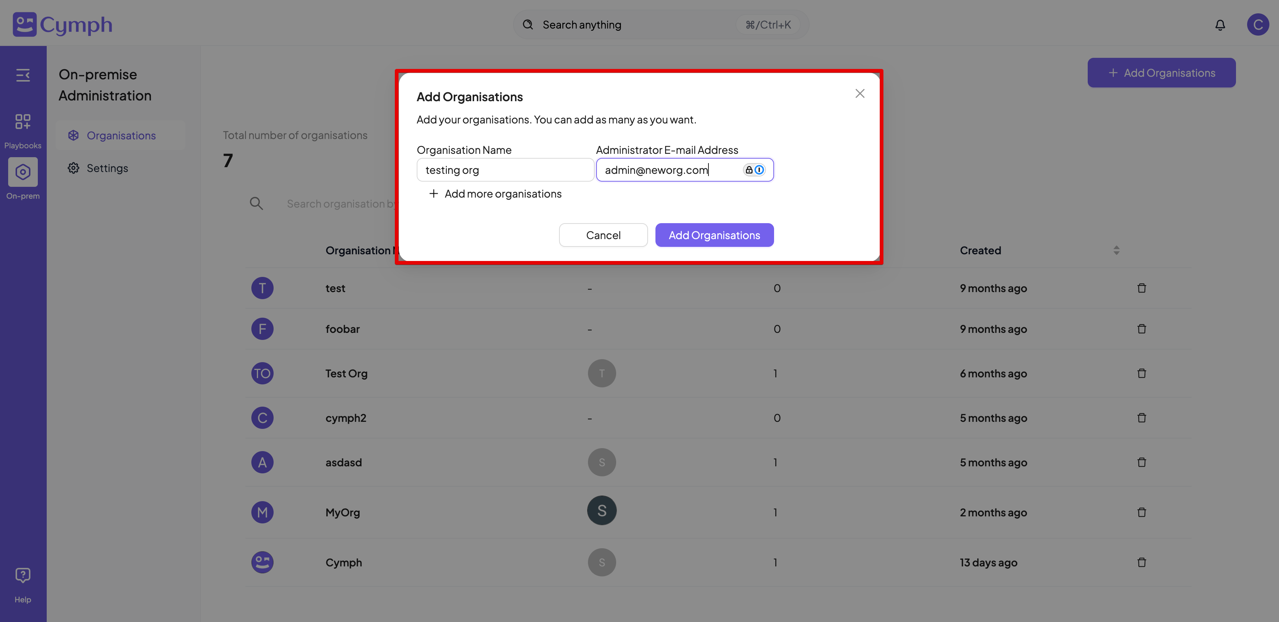The height and width of the screenshot is (622, 1279).
Task: Collapse the sidebar using the collapse icon
Action: 23,75
